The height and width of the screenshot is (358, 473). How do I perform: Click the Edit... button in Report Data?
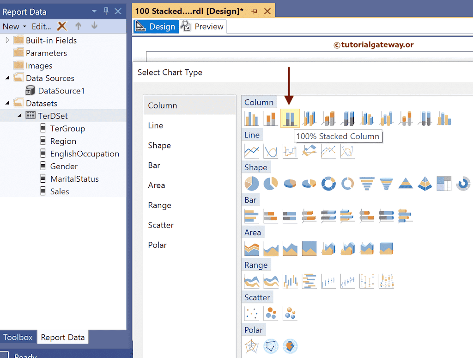(x=41, y=26)
